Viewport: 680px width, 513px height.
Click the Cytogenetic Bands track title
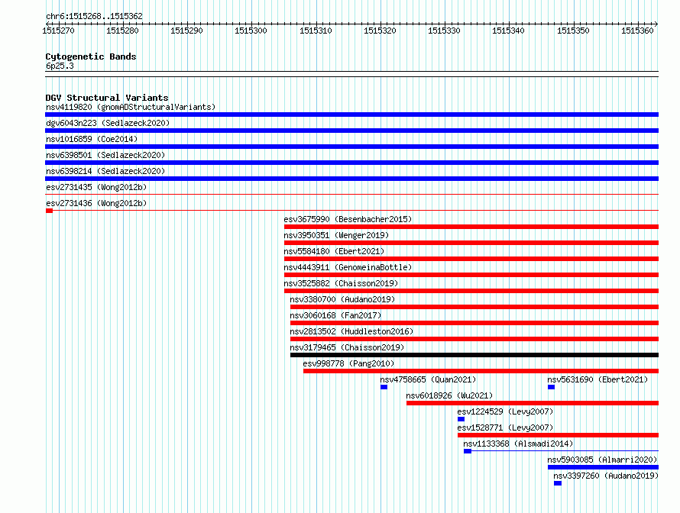(91, 56)
